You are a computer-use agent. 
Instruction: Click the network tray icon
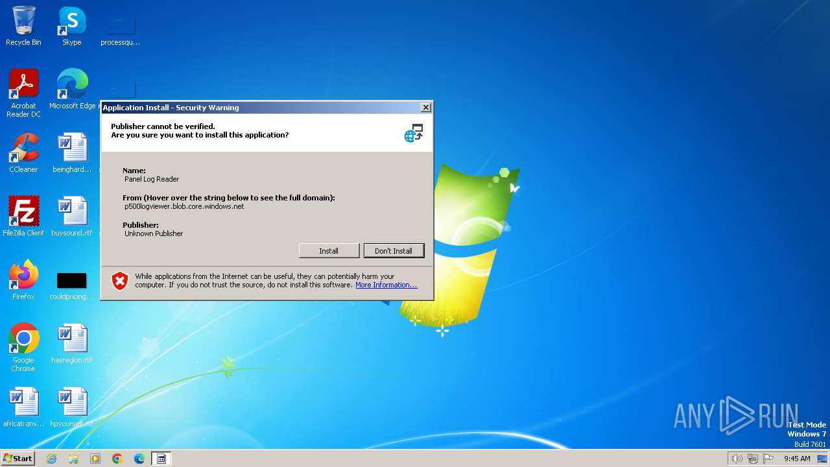point(753,459)
